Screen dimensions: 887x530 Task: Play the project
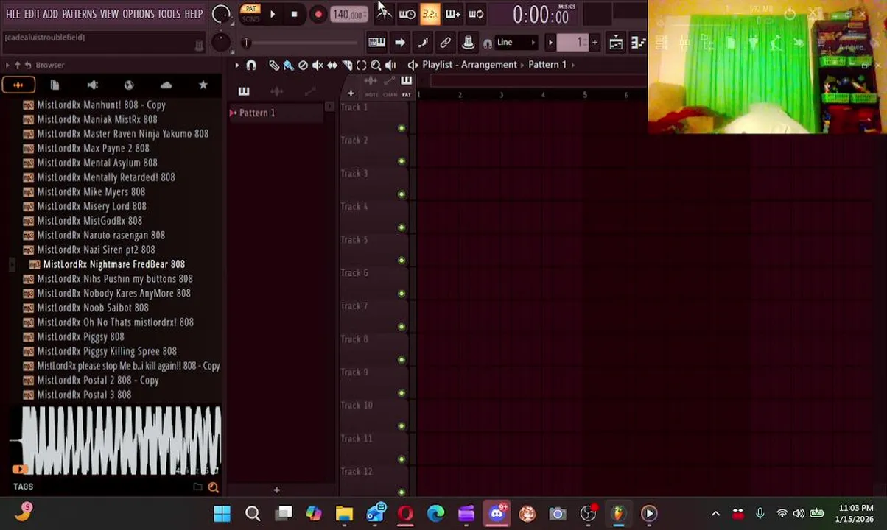coord(272,14)
